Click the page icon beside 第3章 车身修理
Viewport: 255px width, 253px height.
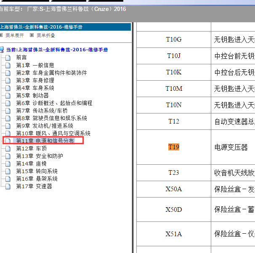(8, 80)
